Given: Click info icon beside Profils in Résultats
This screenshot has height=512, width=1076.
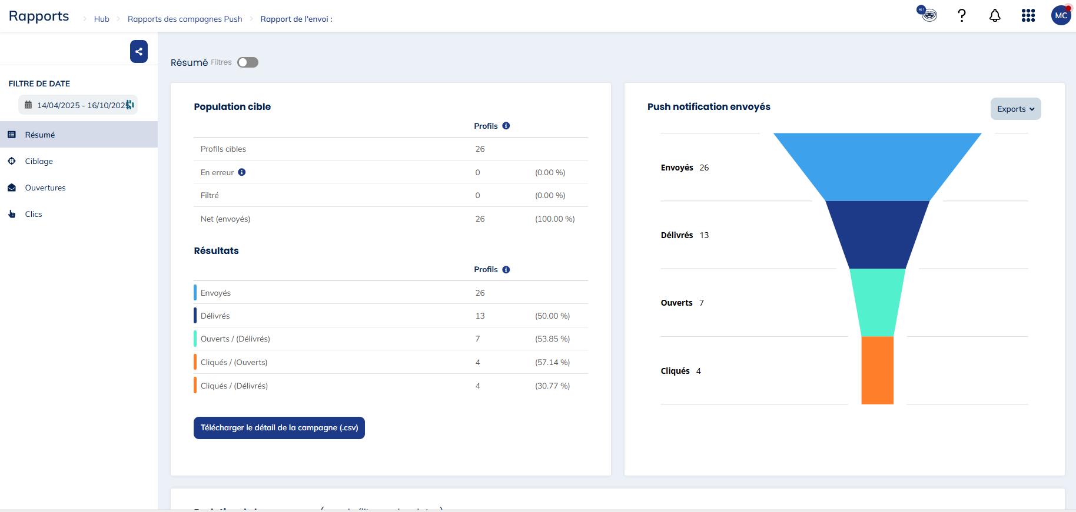Looking at the screenshot, I should 506,270.
